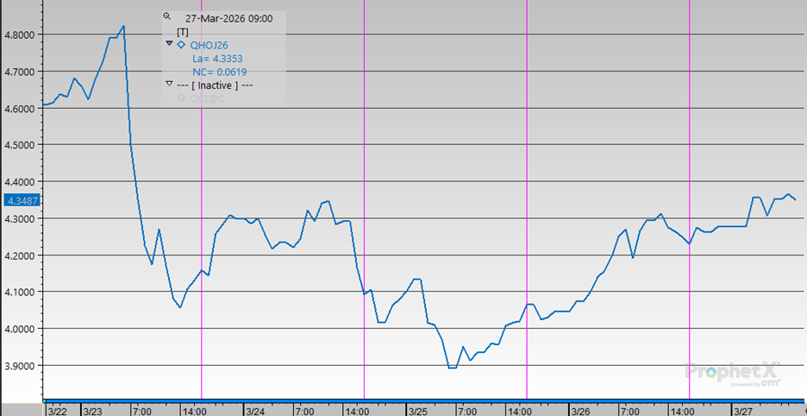This screenshot has height=416, width=807.
Task: Click the ProphetX logo watermark
Action: pyautogui.click(x=734, y=372)
